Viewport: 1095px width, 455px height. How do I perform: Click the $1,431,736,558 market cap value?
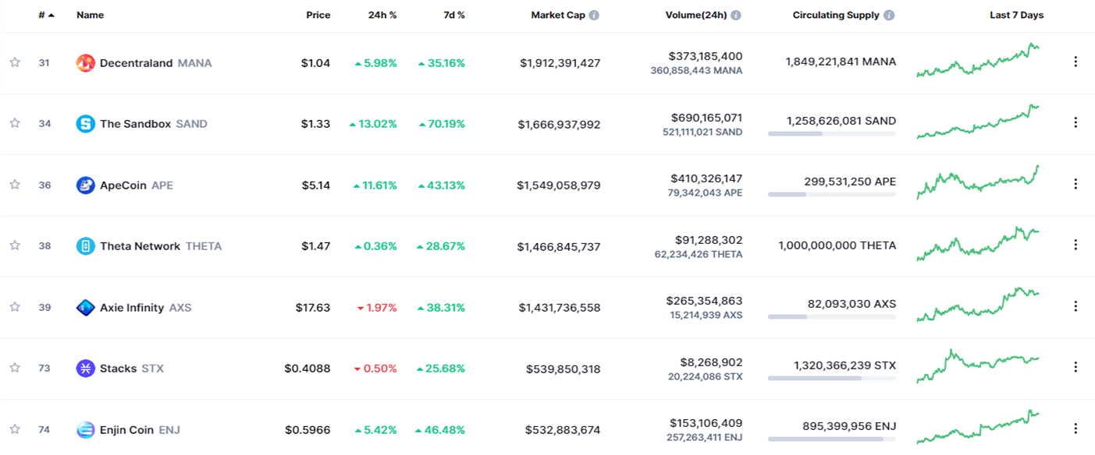point(560,308)
